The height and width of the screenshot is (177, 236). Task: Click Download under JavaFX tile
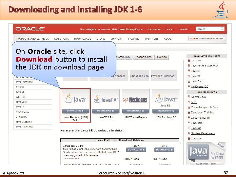106,111
